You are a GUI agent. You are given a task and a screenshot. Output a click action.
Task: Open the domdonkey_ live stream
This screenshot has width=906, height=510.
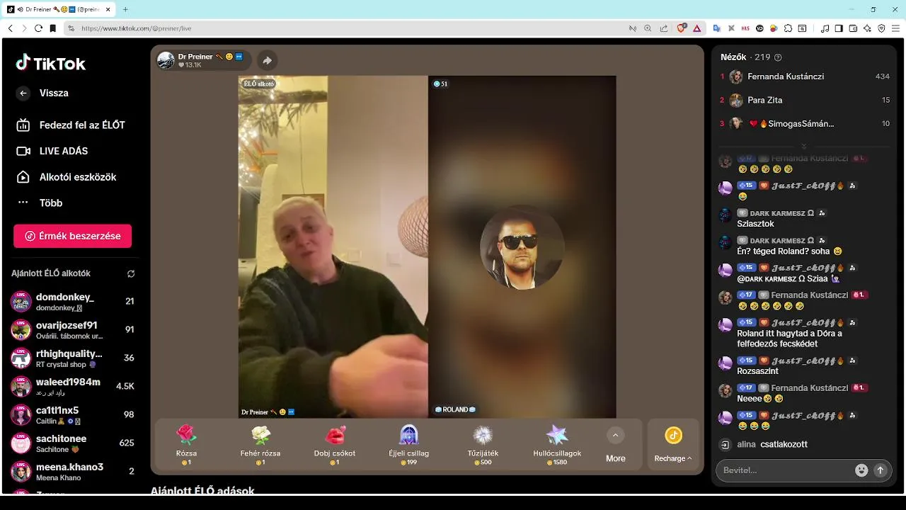[x=72, y=301]
